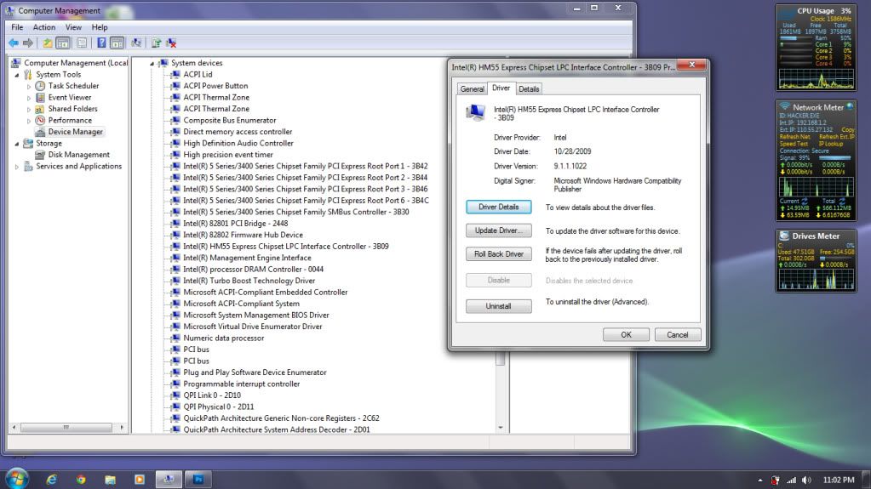Click the System Tools wrench icon
The image size is (871, 489).
(x=28, y=74)
